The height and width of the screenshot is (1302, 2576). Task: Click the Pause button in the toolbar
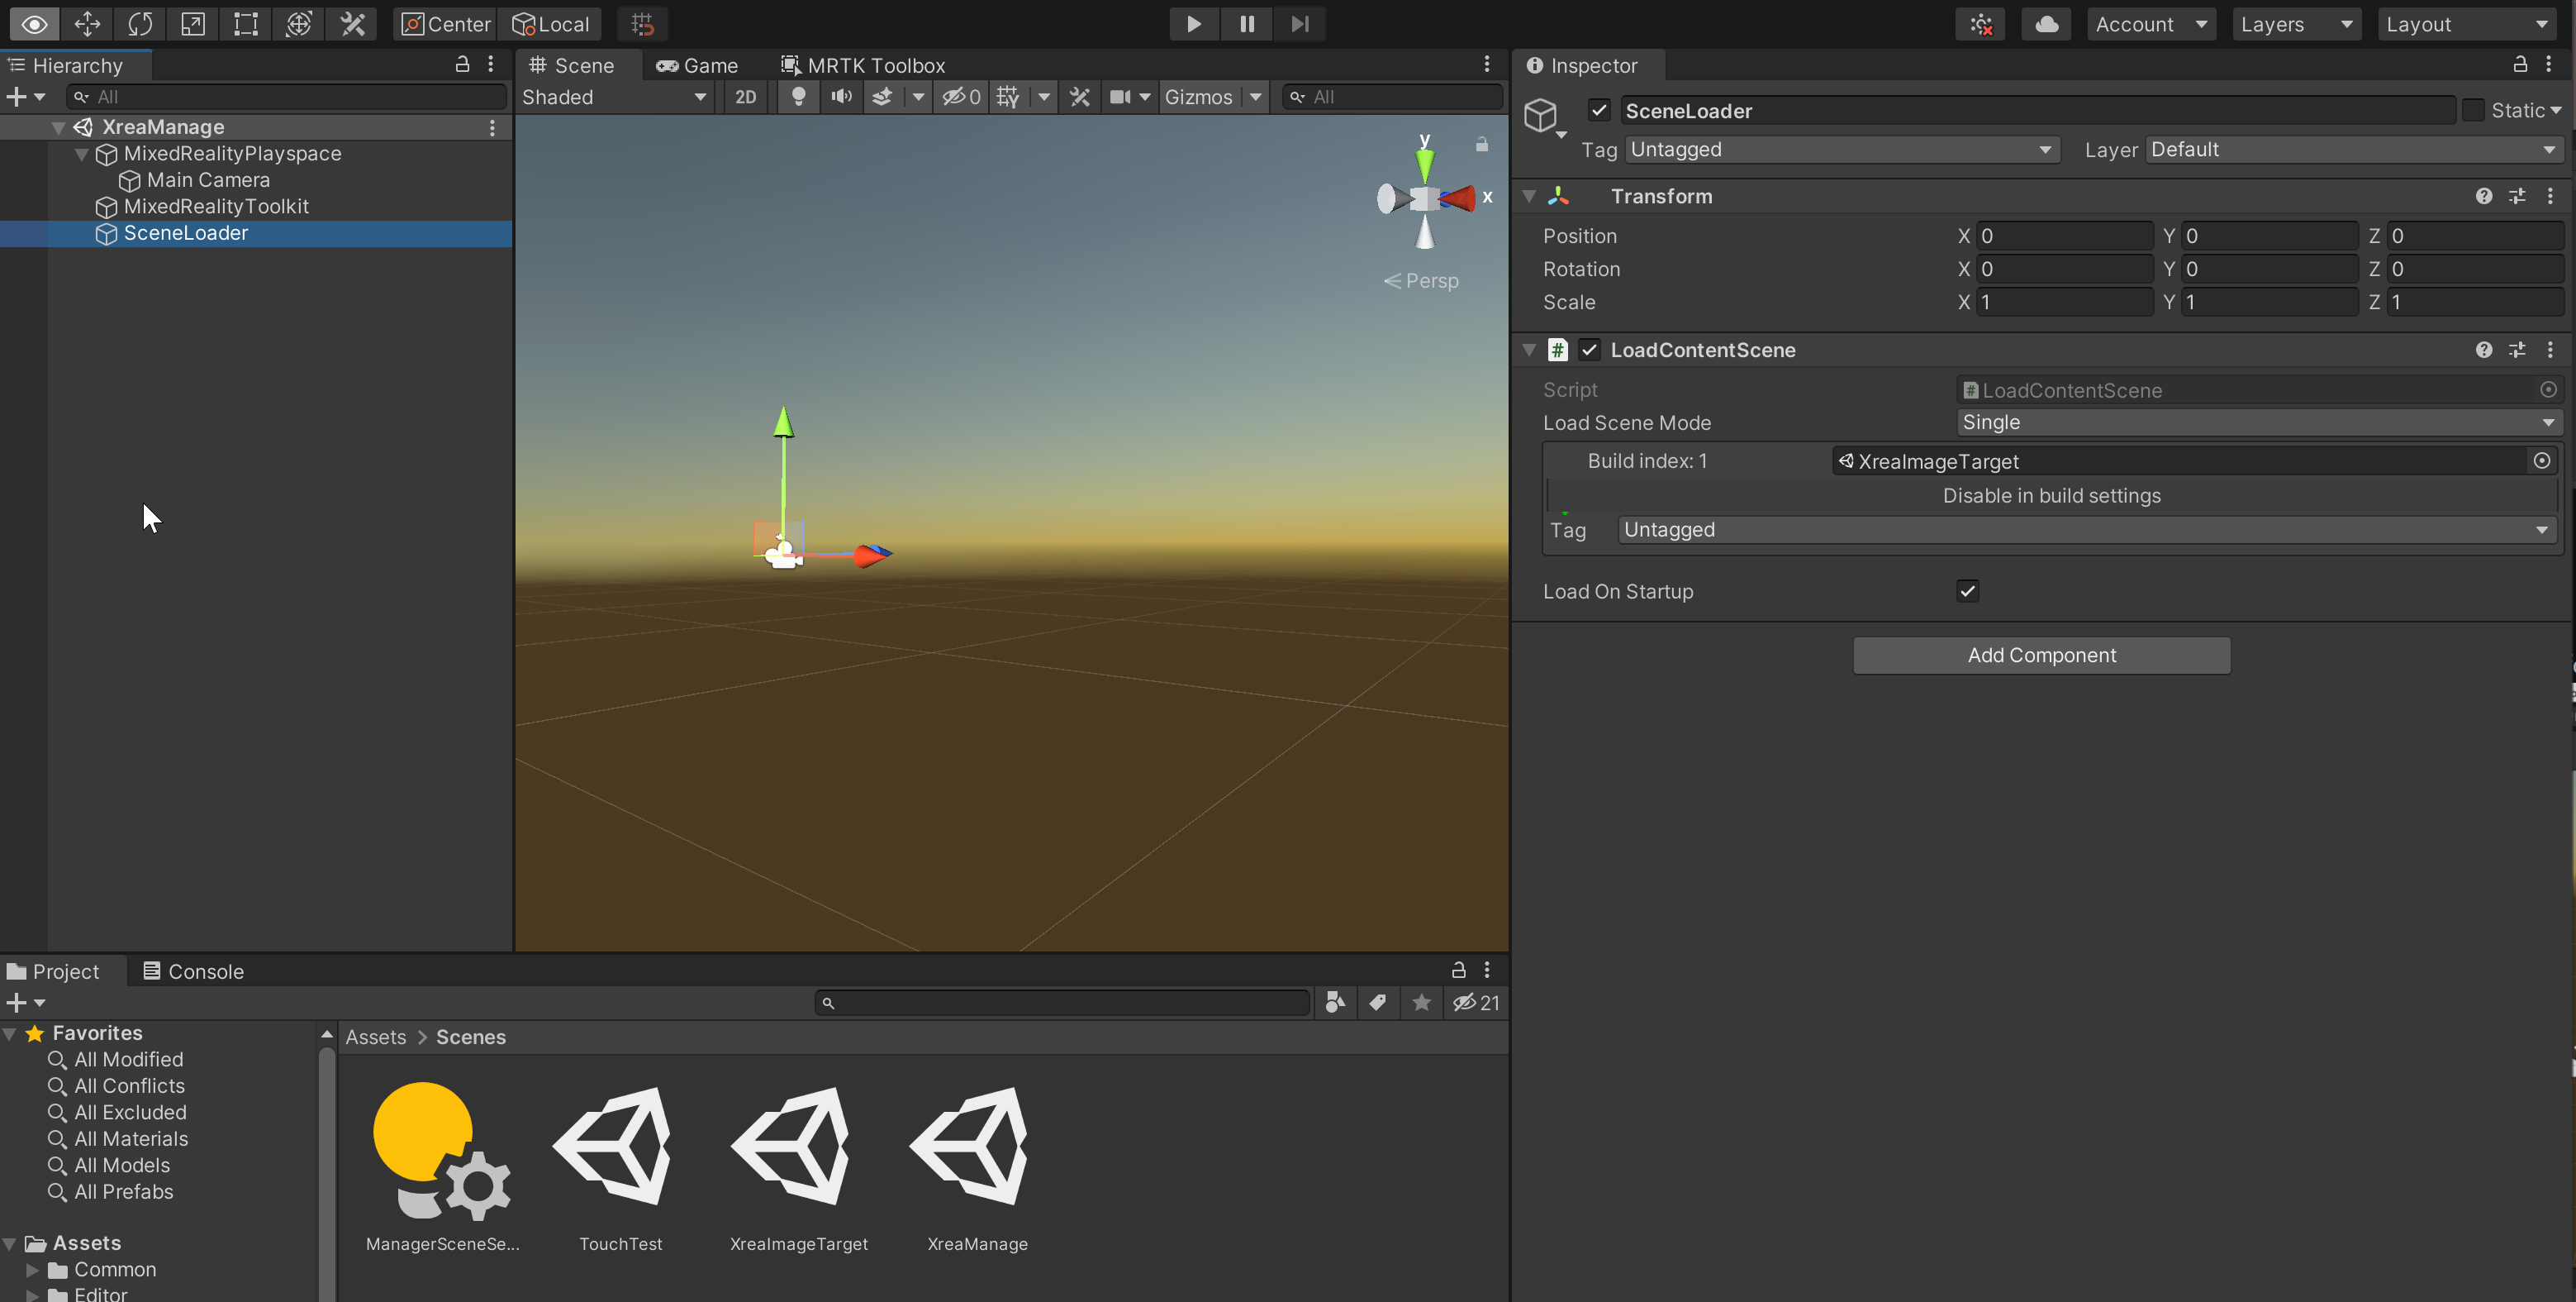[x=1244, y=23]
